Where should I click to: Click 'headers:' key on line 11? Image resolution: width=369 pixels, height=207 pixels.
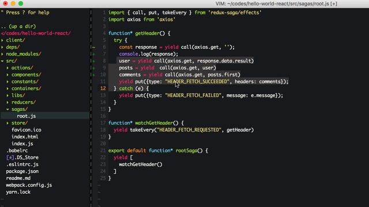point(246,82)
